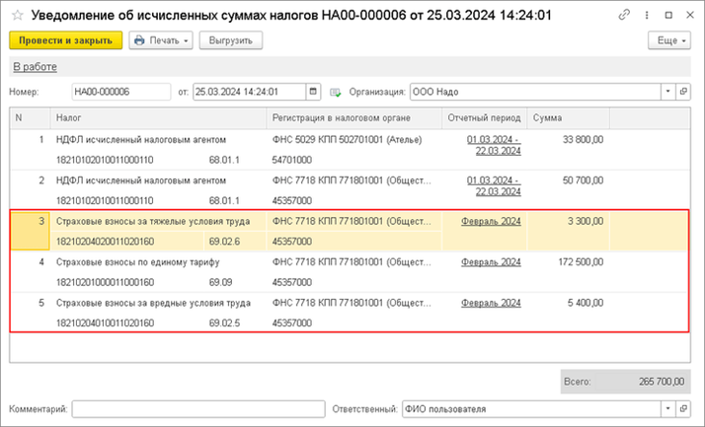Sort table by Сумма column header
This screenshot has height=427, width=705.
[x=568, y=117]
